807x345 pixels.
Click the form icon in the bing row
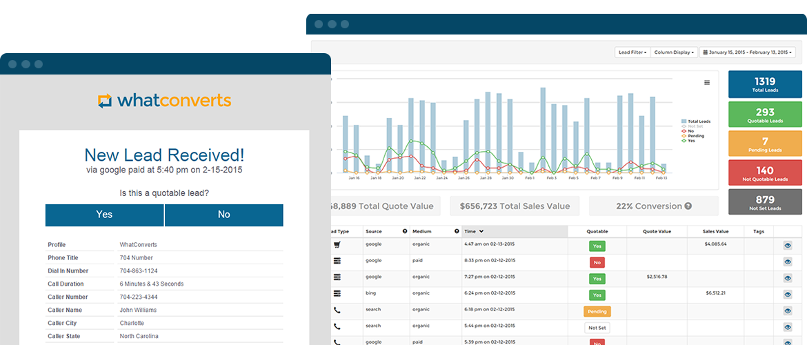pyautogui.click(x=337, y=294)
